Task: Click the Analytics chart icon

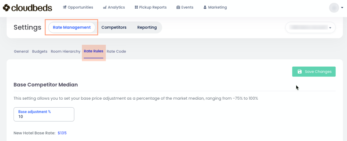Action: tap(105, 7)
